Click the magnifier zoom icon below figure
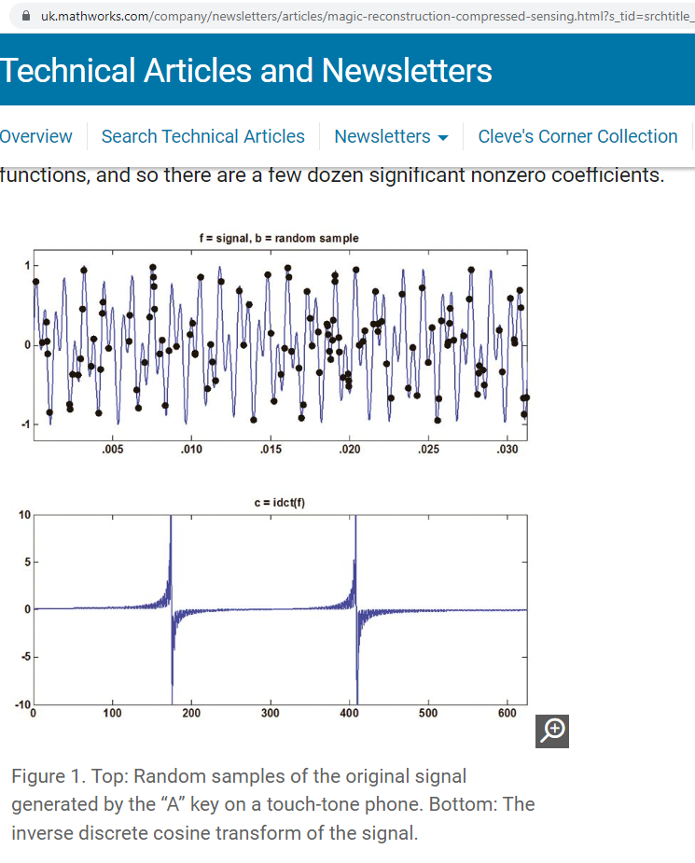The image size is (695, 863). click(x=552, y=731)
